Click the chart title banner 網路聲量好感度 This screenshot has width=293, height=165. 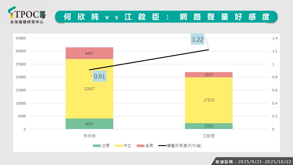(x=166, y=17)
